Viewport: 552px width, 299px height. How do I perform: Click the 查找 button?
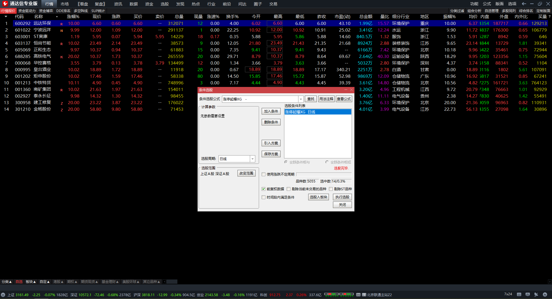pyautogui.click(x=311, y=99)
